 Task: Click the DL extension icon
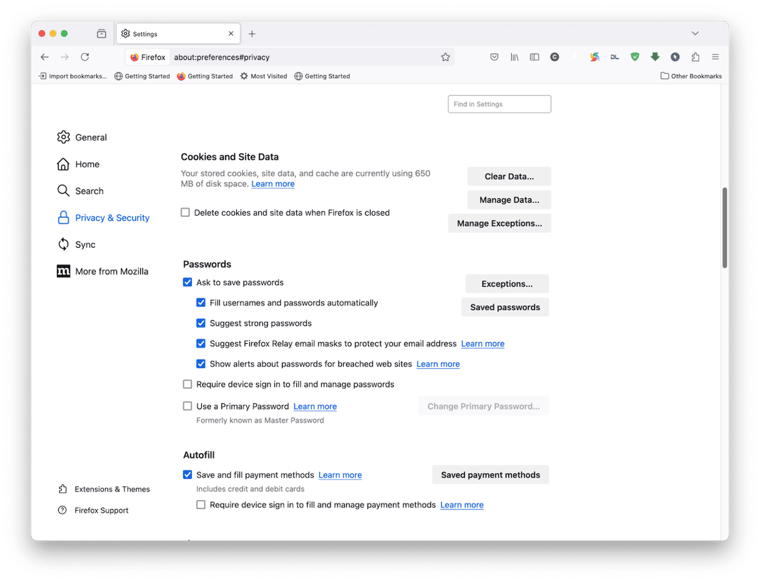[614, 57]
